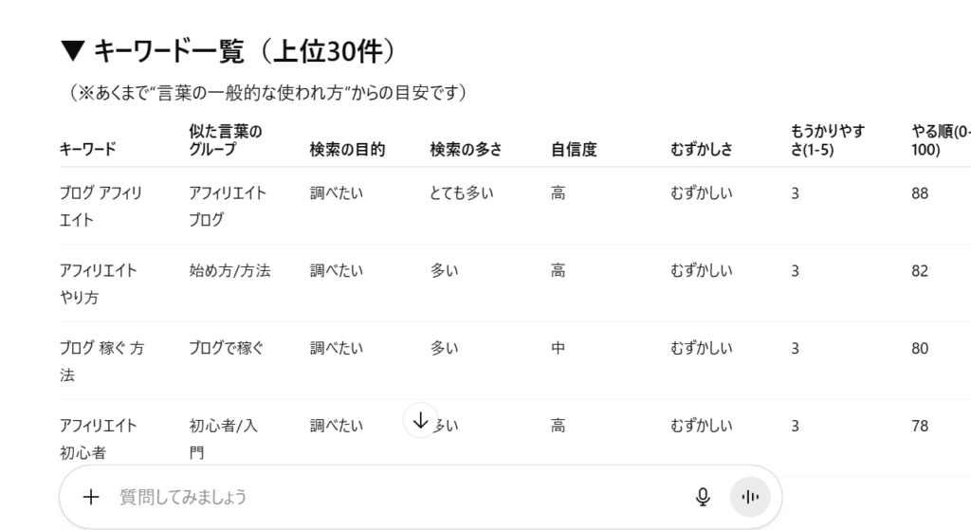Click the 始め方/方法 group cell
The width and height of the screenshot is (971, 530).
(229, 271)
